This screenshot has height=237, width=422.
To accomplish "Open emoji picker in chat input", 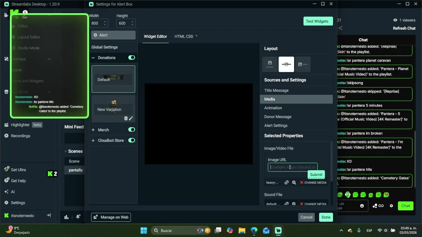I will pyautogui.click(x=362, y=206).
